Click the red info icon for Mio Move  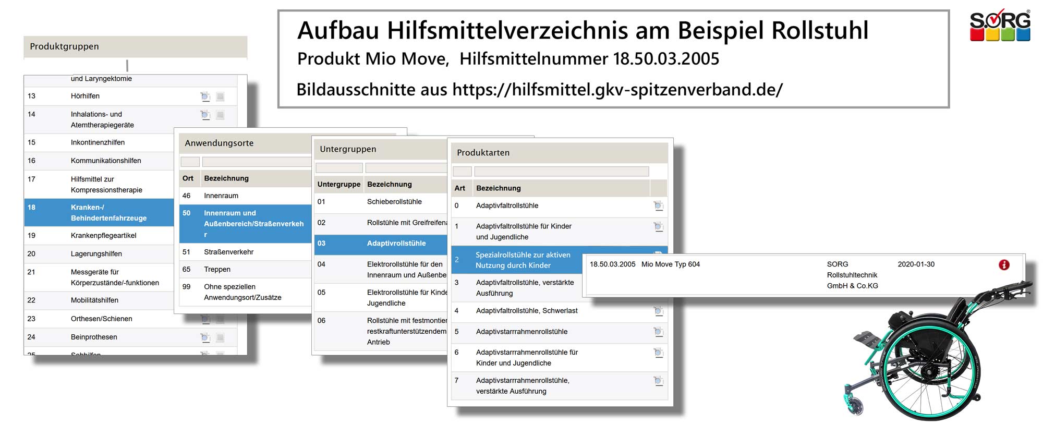[x=1004, y=265]
